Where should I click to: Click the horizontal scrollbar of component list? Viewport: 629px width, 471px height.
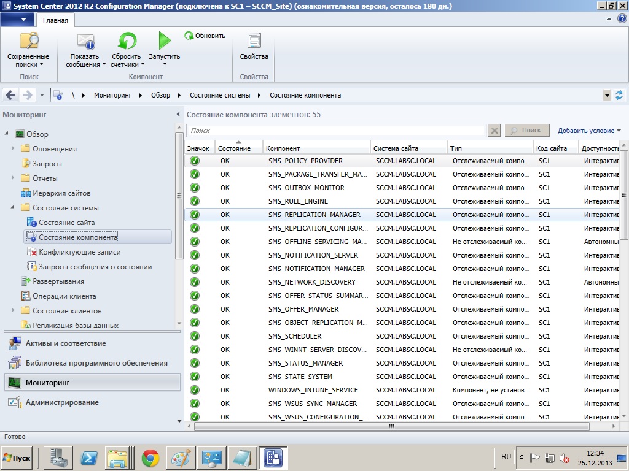[391, 426]
